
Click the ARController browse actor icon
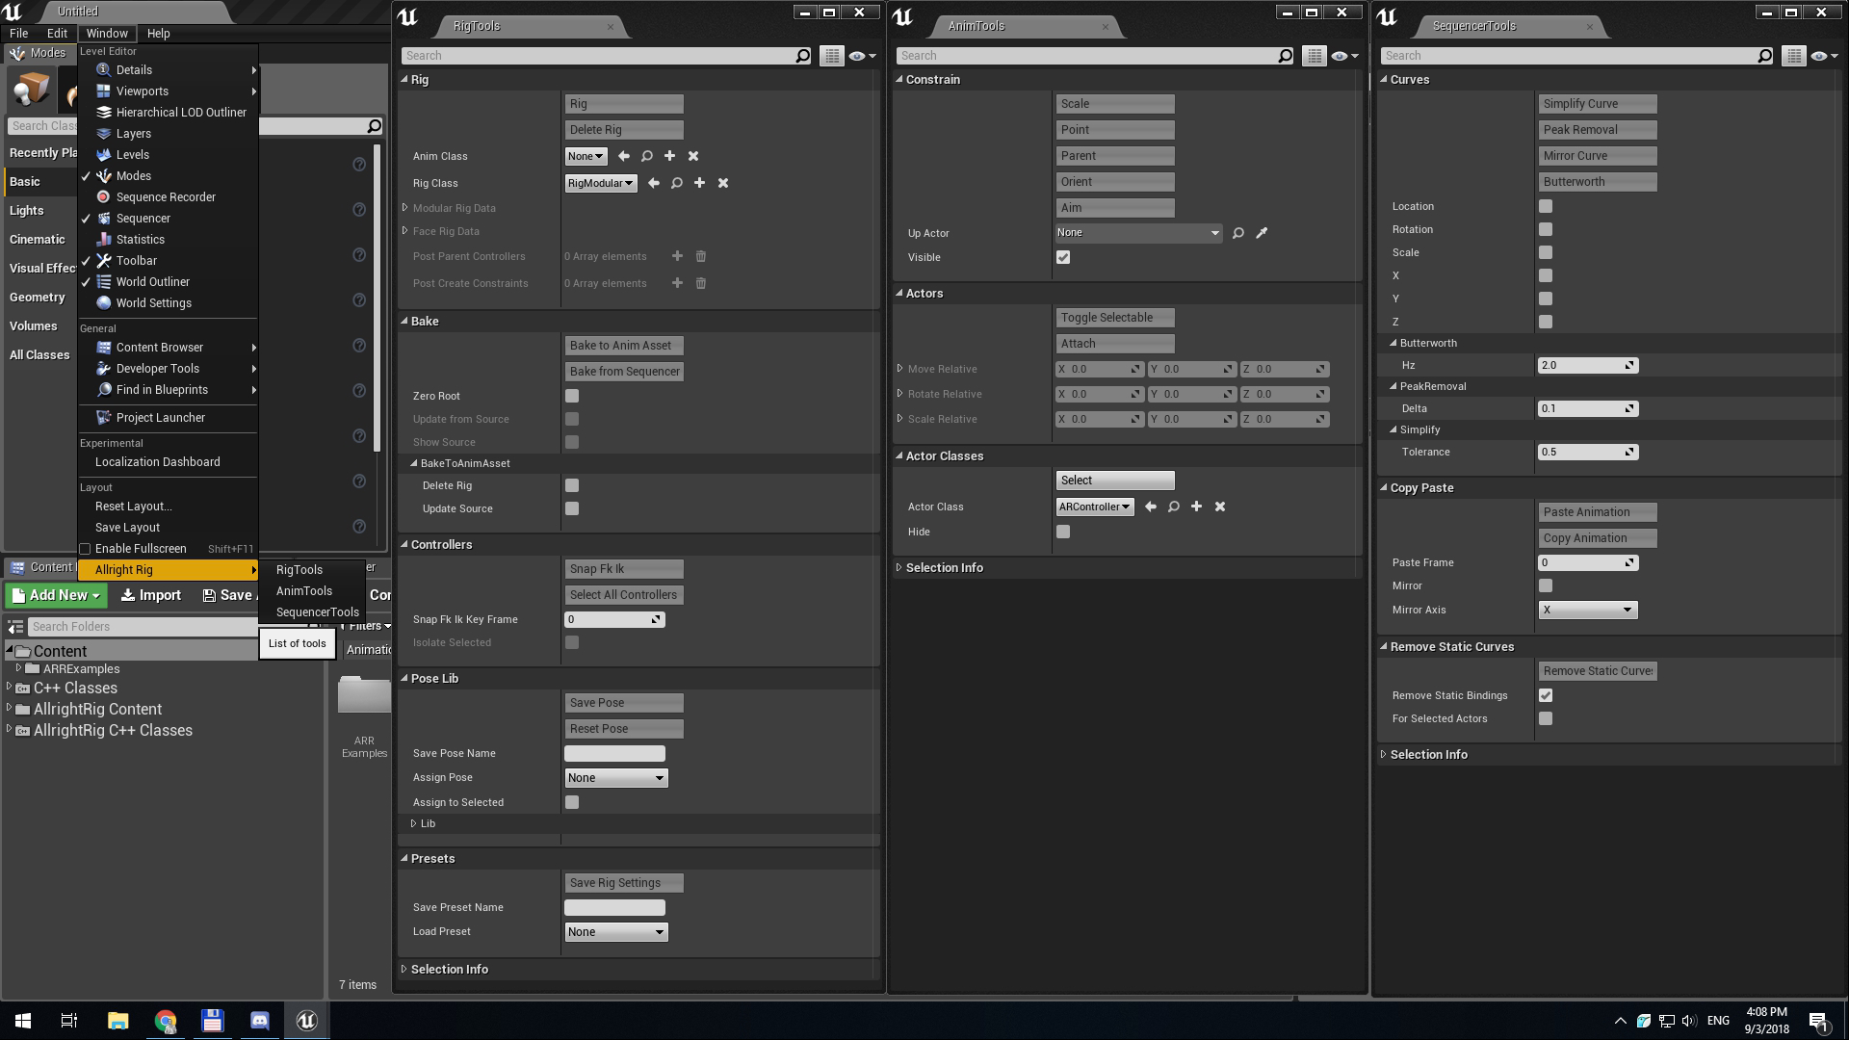coord(1173,506)
